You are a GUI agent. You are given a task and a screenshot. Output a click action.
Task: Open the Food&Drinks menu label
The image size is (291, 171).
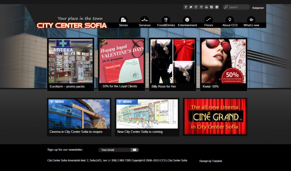tap(166, 25)
